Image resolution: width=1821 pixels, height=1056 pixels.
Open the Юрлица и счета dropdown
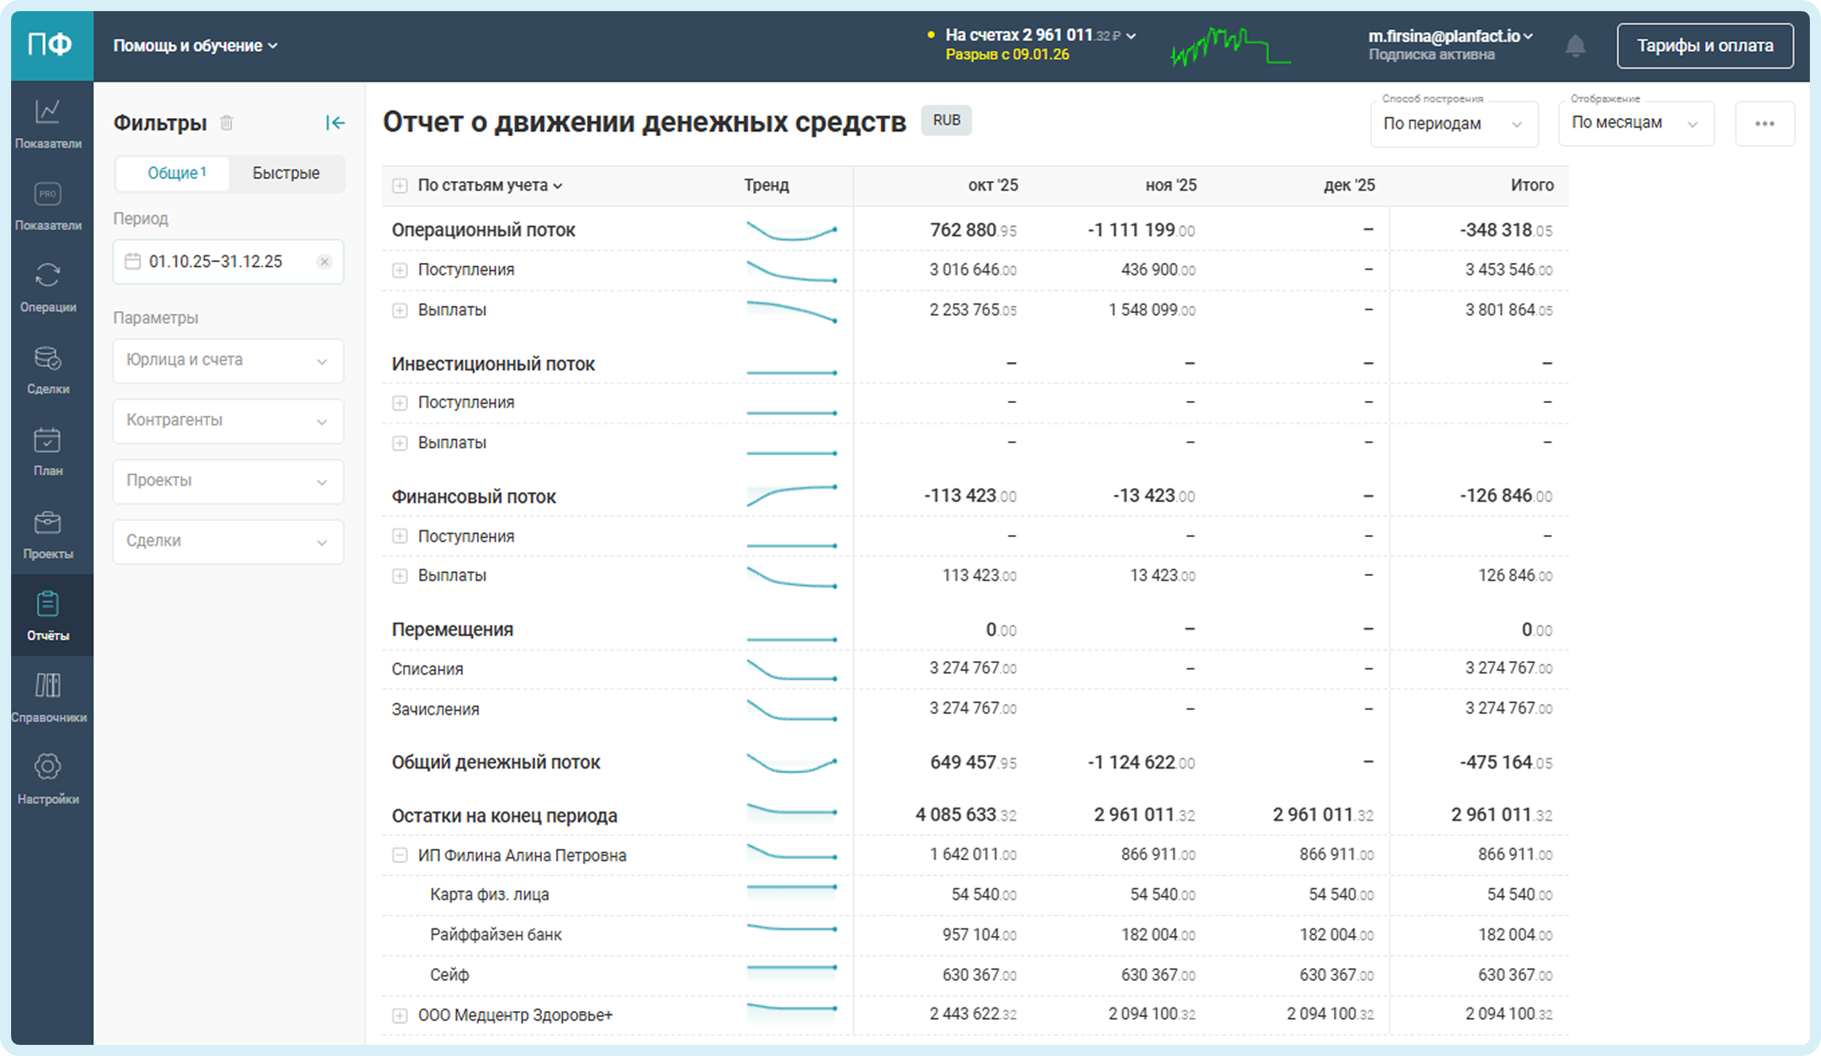click(x=228, y=360)
